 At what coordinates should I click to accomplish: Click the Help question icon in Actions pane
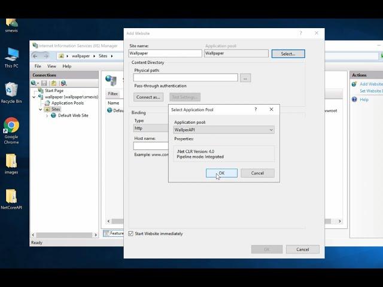(x=354, y=100)
